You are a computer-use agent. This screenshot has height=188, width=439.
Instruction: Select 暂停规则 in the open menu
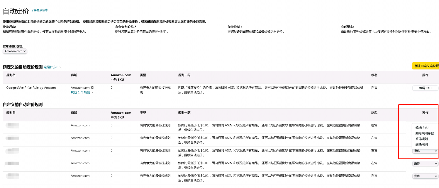click(421, 139)
